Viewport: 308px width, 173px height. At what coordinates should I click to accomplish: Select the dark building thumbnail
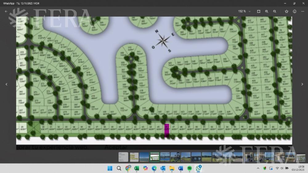pos(196,157)
